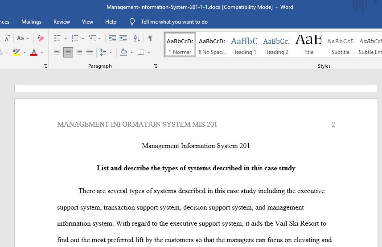Click the title 'Management Information System 201'

tap(196, 146)
